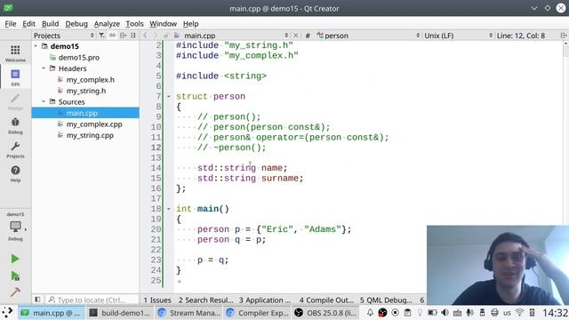Open the Help mode
Viewport: 569px width, 320px height.
pyautogui.click(x=15, y=173)
